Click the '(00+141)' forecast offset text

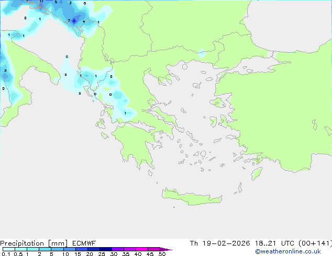tap(315, 243)
